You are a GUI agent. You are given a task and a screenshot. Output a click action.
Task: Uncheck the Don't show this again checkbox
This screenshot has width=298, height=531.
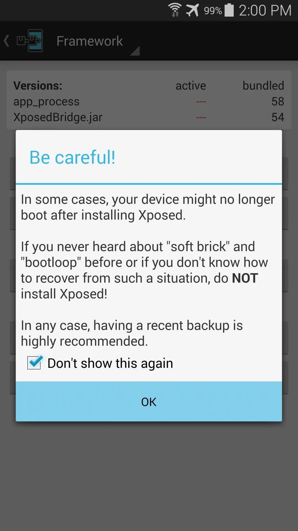[x=34, y=363]
